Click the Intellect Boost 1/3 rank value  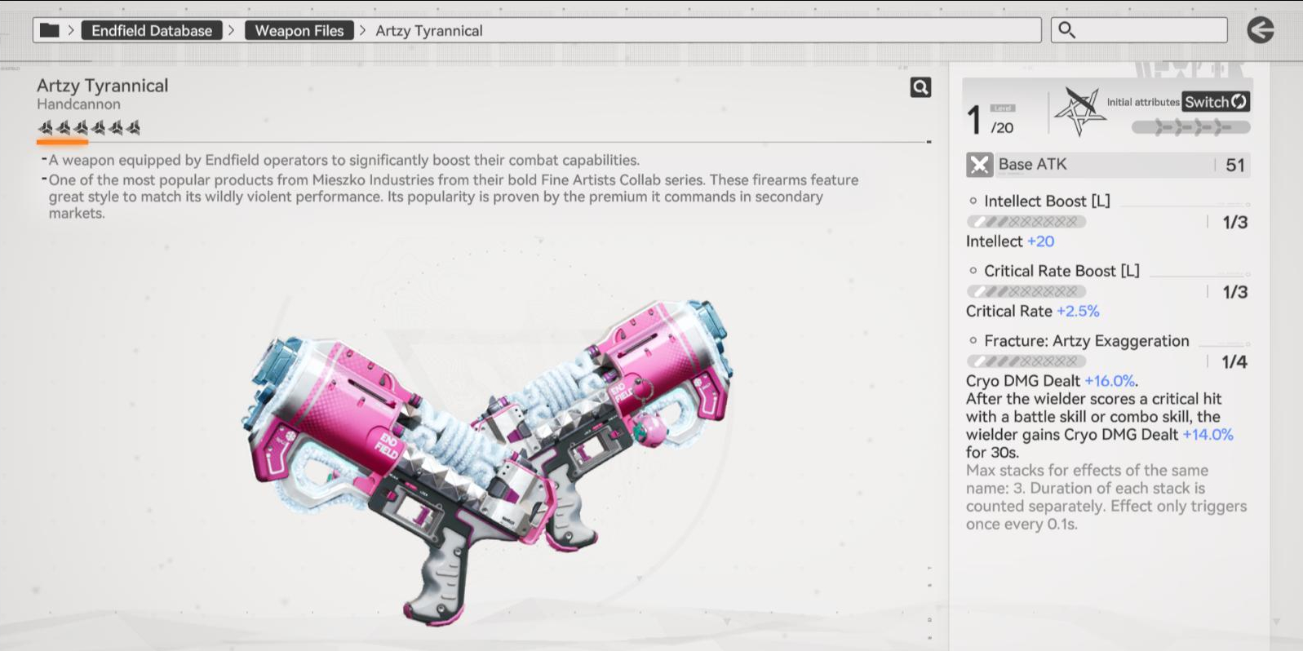(1235, 223)
